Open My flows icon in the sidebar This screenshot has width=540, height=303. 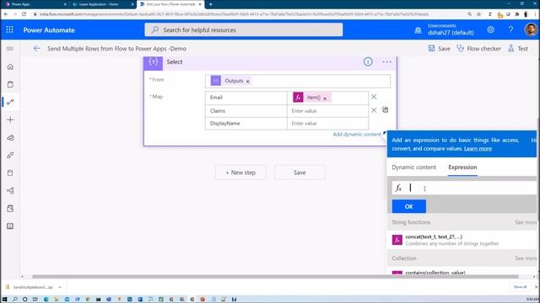pyautogui.click(x=10, y=102)
